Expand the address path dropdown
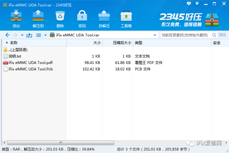 coord(155,35)
